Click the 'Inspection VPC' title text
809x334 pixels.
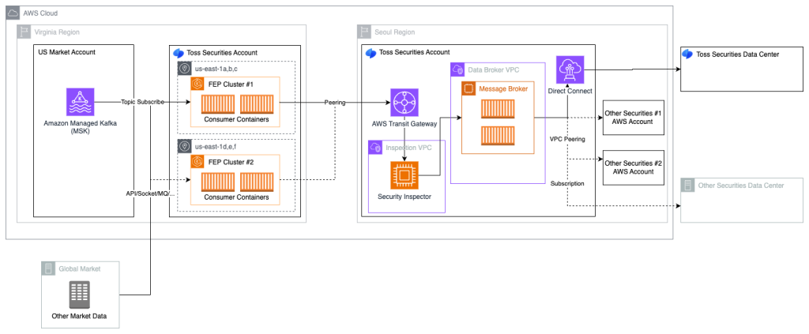pyautogui.click(x=408, y=148)
